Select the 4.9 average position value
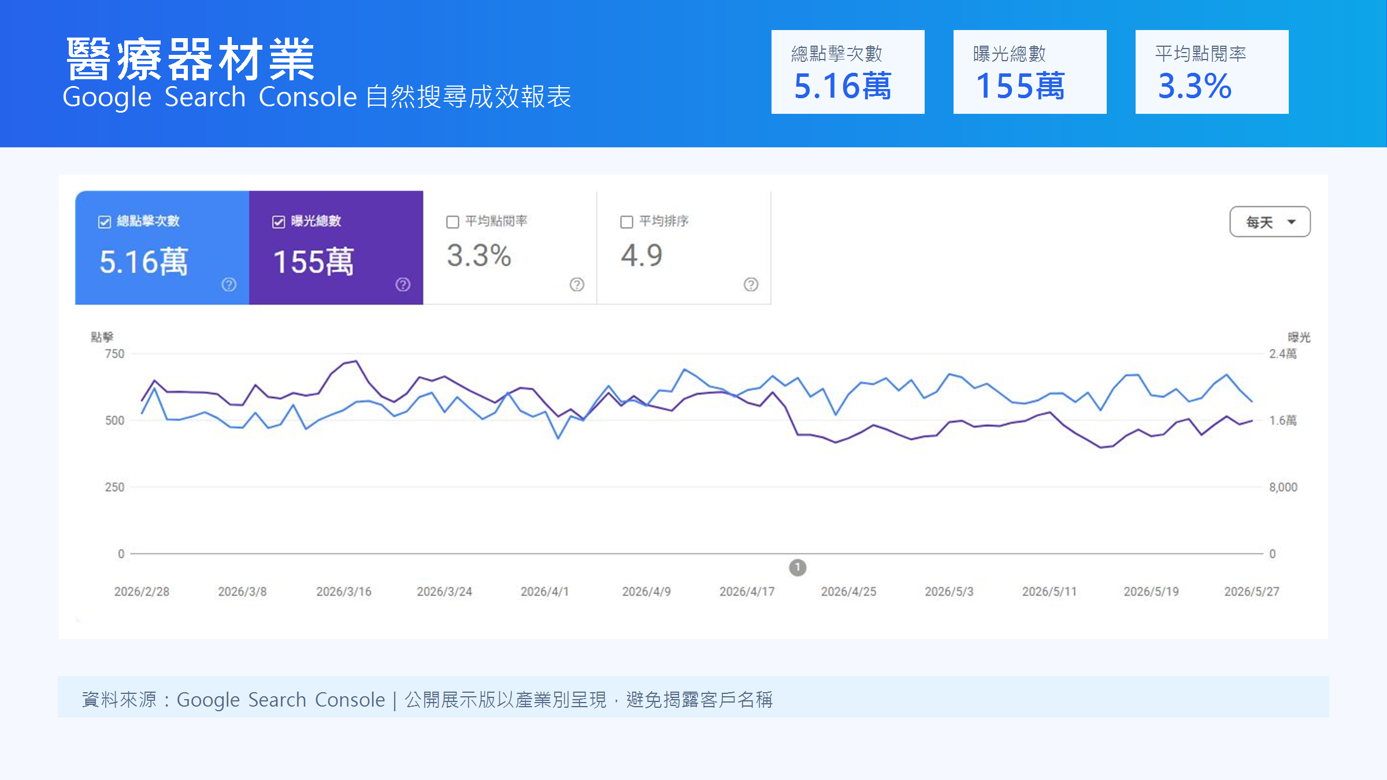The height and width of the screenshot is (780, 1387). click(641, 255)
